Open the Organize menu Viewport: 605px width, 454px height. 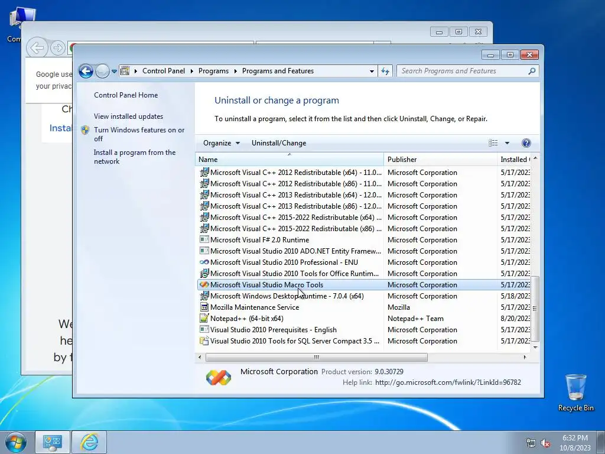click(222, 143)
